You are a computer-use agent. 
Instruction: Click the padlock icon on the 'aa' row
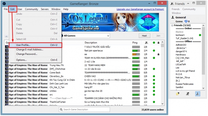point(158,54)
